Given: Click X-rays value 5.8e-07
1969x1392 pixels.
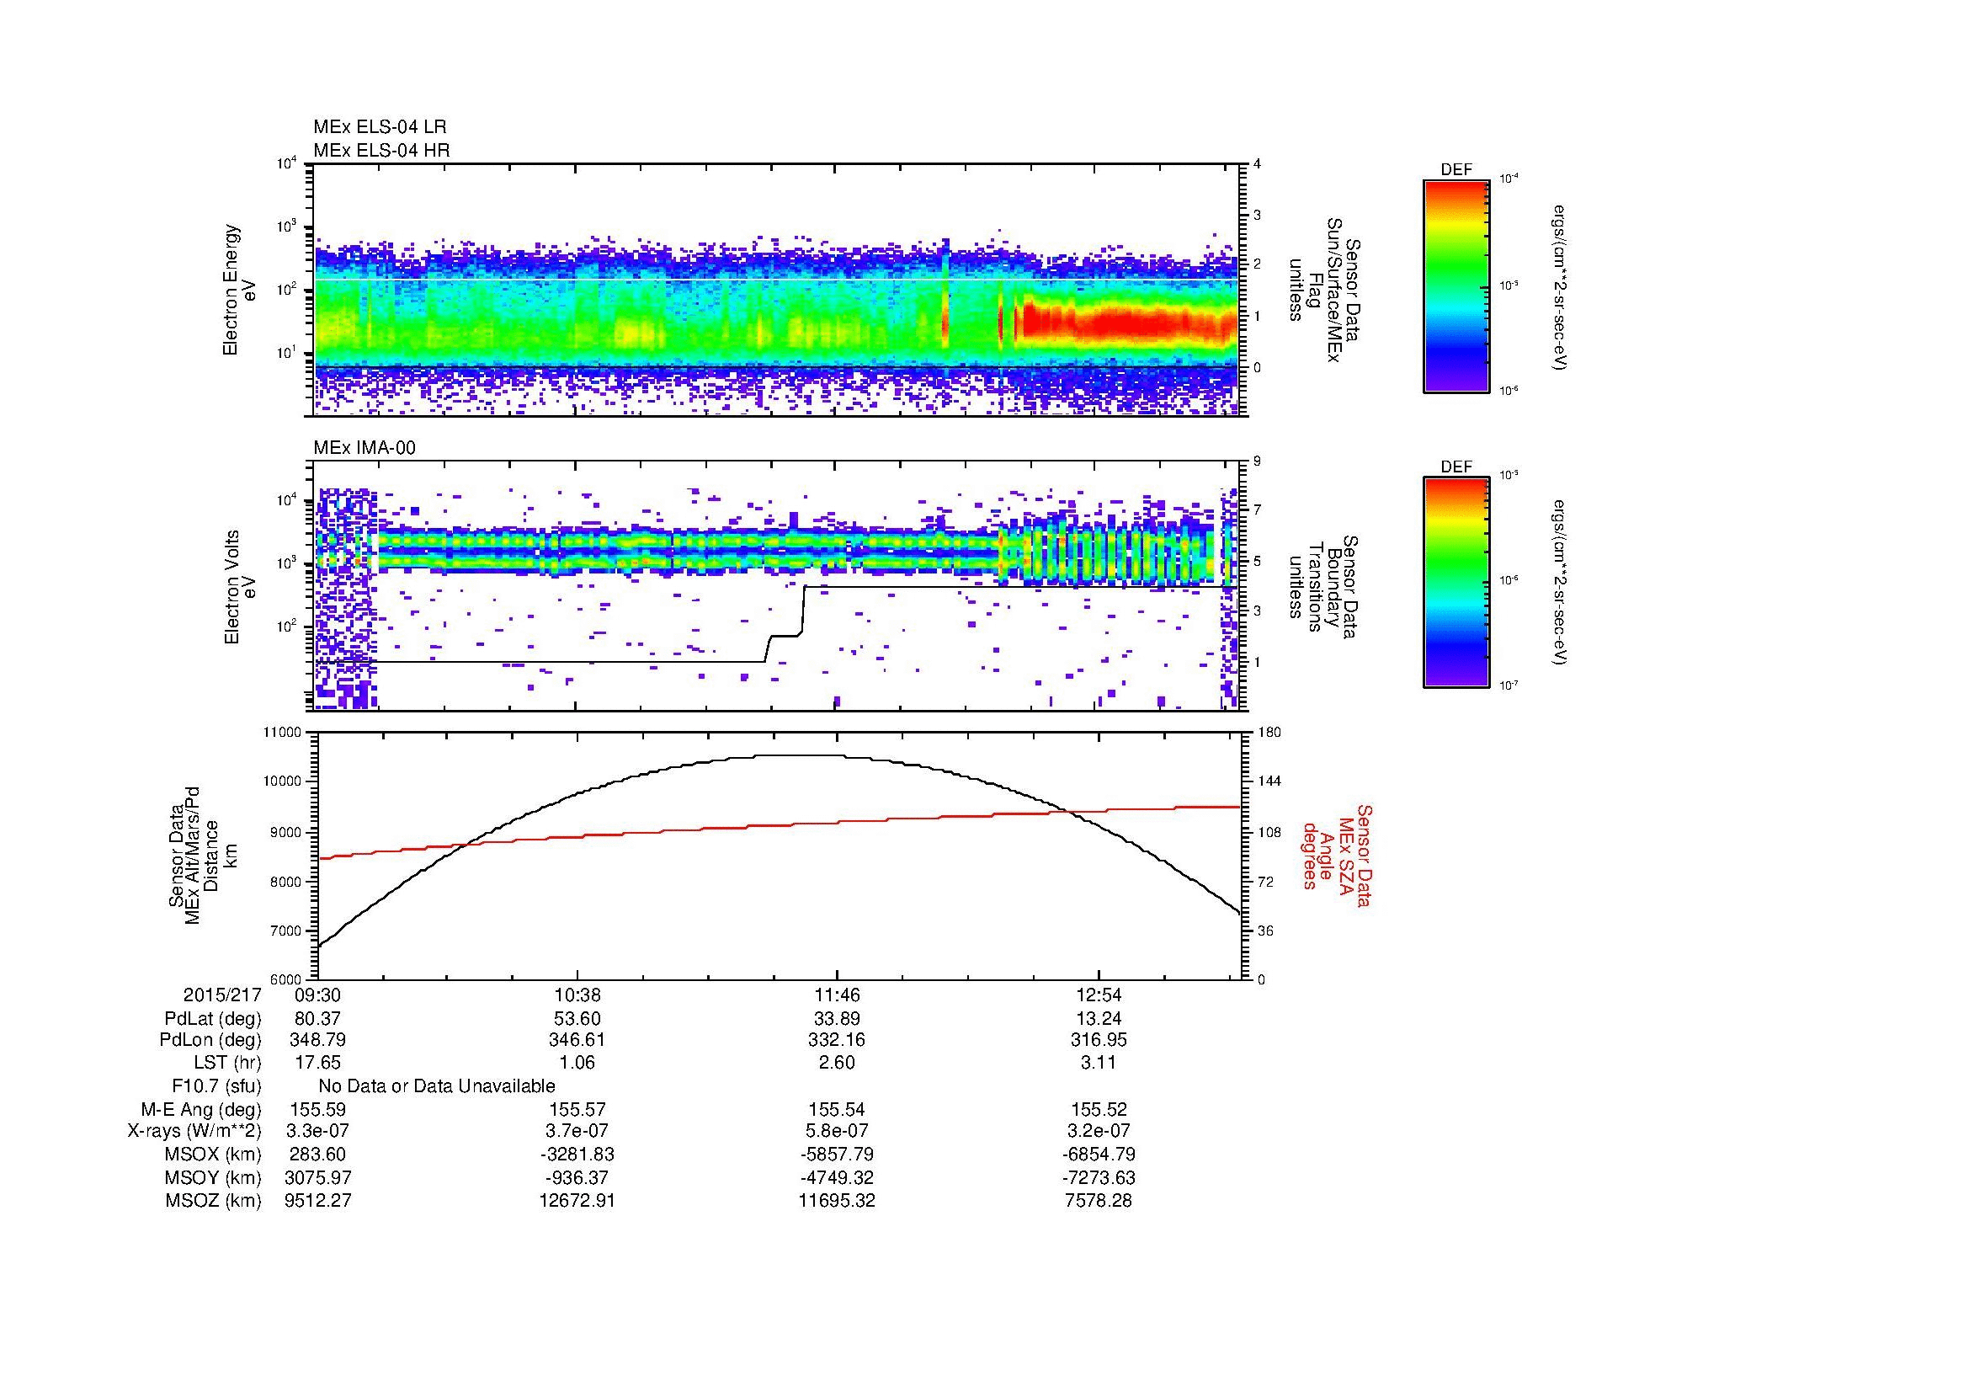Looking at the screenshot, I should click(837, 1131).
